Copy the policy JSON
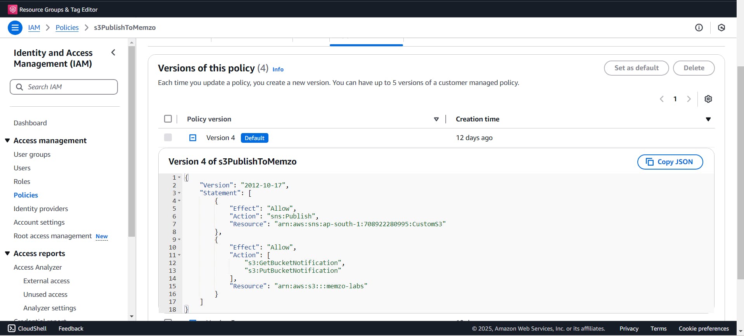The height and width of the screenshot is (336, 744). 670,162
